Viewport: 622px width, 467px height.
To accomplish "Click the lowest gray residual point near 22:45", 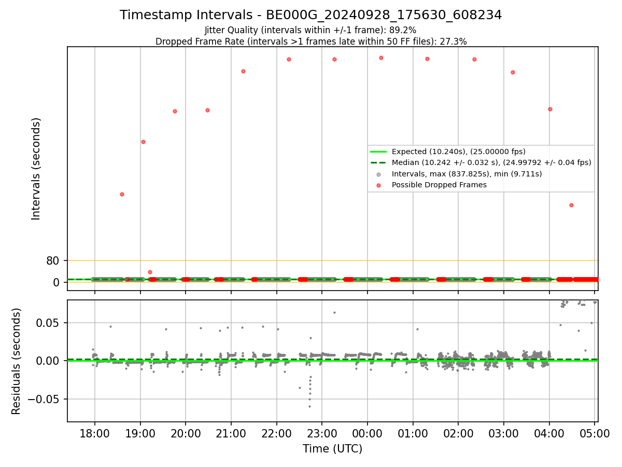I will coord(309,406).
